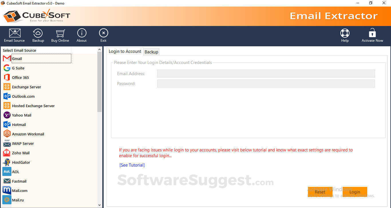Select Office 365 from the source list
Screen dimensions: 391x208
(x=20, y=77)
